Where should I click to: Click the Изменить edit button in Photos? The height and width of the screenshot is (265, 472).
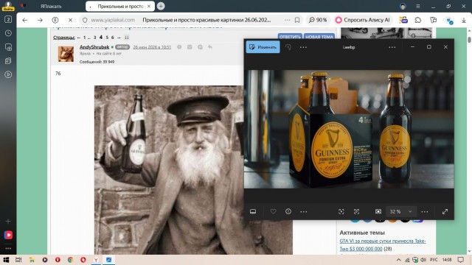coord(263,47)
